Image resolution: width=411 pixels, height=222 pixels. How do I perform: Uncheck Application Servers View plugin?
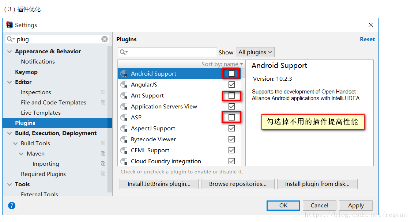coord(231,107)
